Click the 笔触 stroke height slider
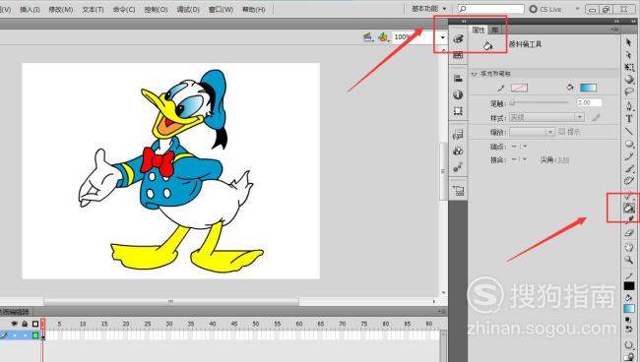640x362 pixels. point(538,102)
